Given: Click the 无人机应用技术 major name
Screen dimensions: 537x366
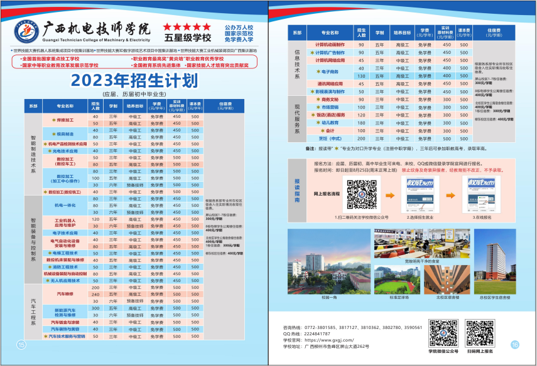Looking at the screenshot, I should click(65, 281).
